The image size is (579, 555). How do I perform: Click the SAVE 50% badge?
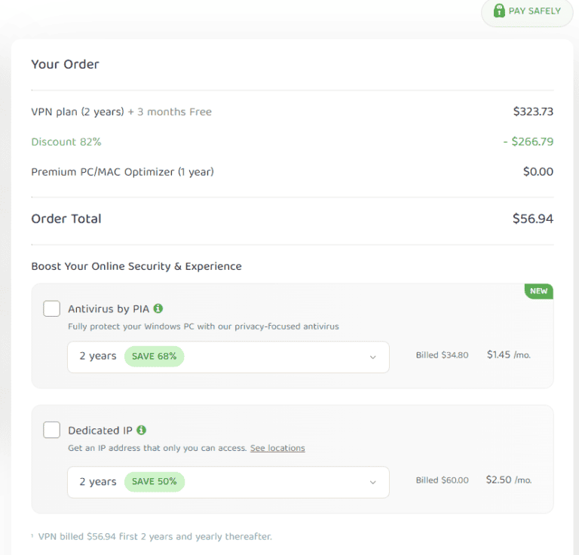(154, 482)
